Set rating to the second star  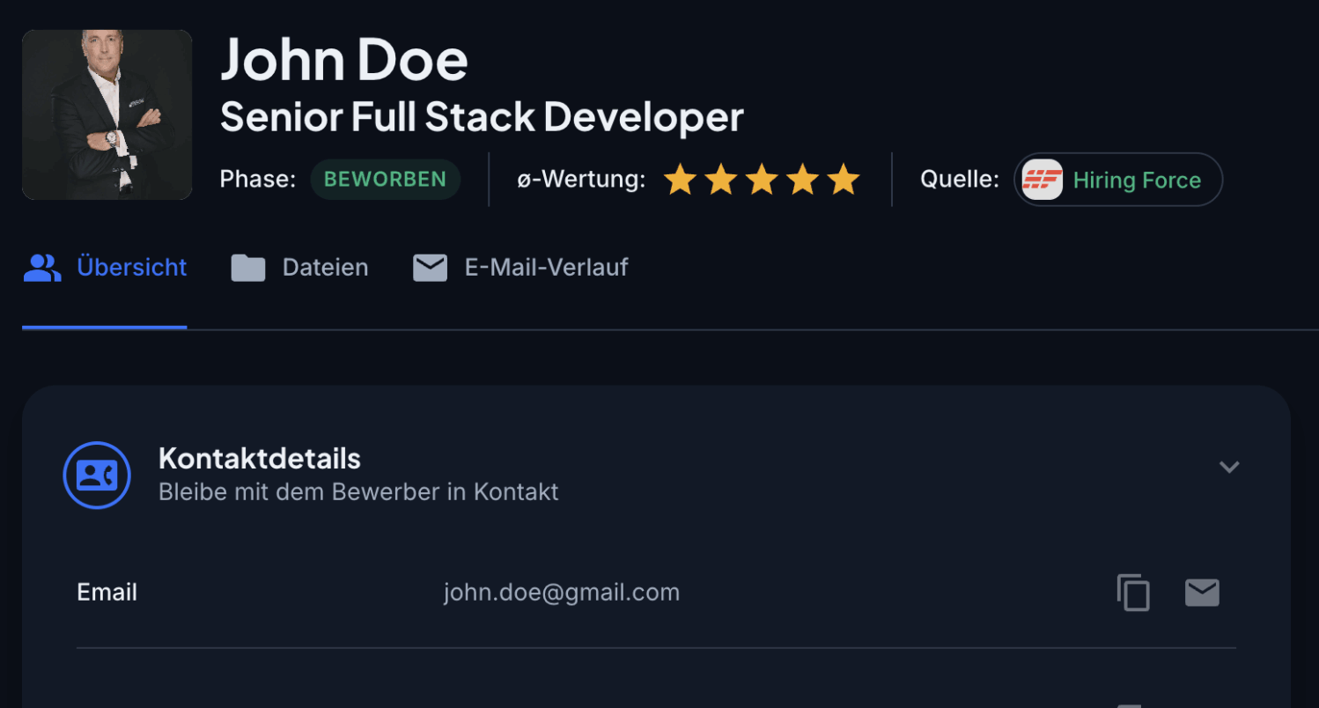[x=721, y=180]
